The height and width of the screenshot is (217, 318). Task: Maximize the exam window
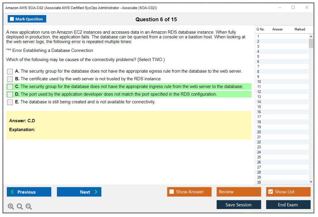[x=293, y=8]
